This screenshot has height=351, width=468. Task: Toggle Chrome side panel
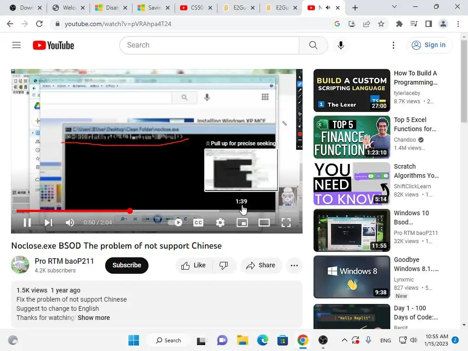[429, 24]
